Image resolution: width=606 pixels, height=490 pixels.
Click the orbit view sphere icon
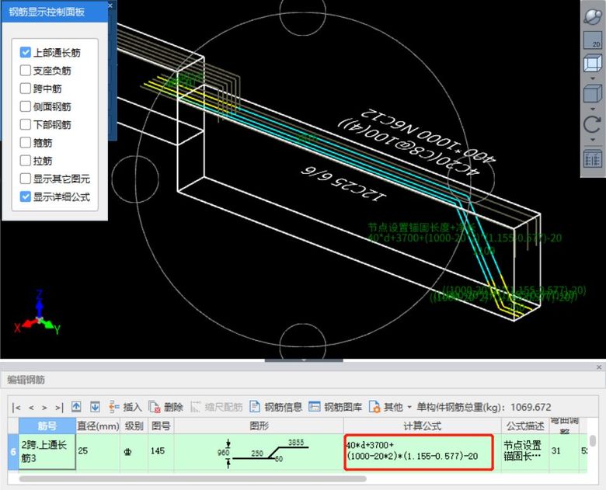point(593,17)
